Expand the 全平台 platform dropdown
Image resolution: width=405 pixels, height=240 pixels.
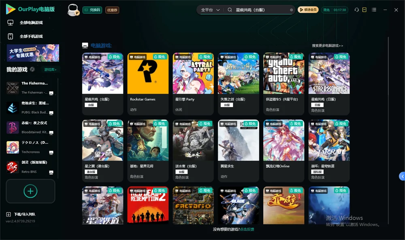pos(211,10)
